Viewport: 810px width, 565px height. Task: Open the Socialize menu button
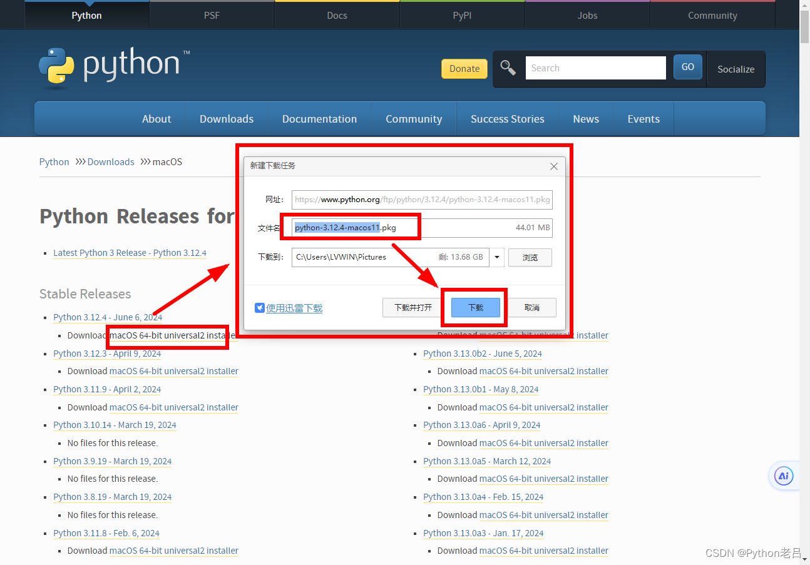point(736,69)
